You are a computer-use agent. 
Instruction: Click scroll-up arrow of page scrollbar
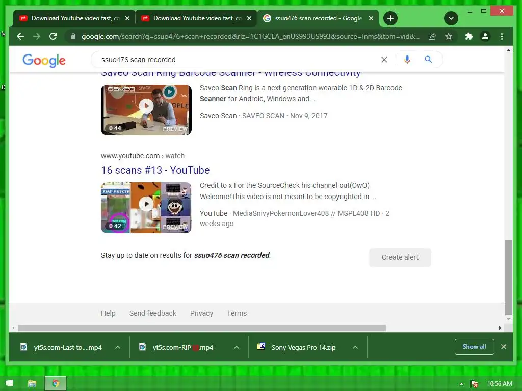click(508, 50)
